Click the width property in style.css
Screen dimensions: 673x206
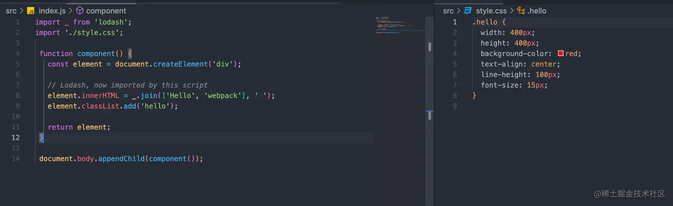pos(491,32)
